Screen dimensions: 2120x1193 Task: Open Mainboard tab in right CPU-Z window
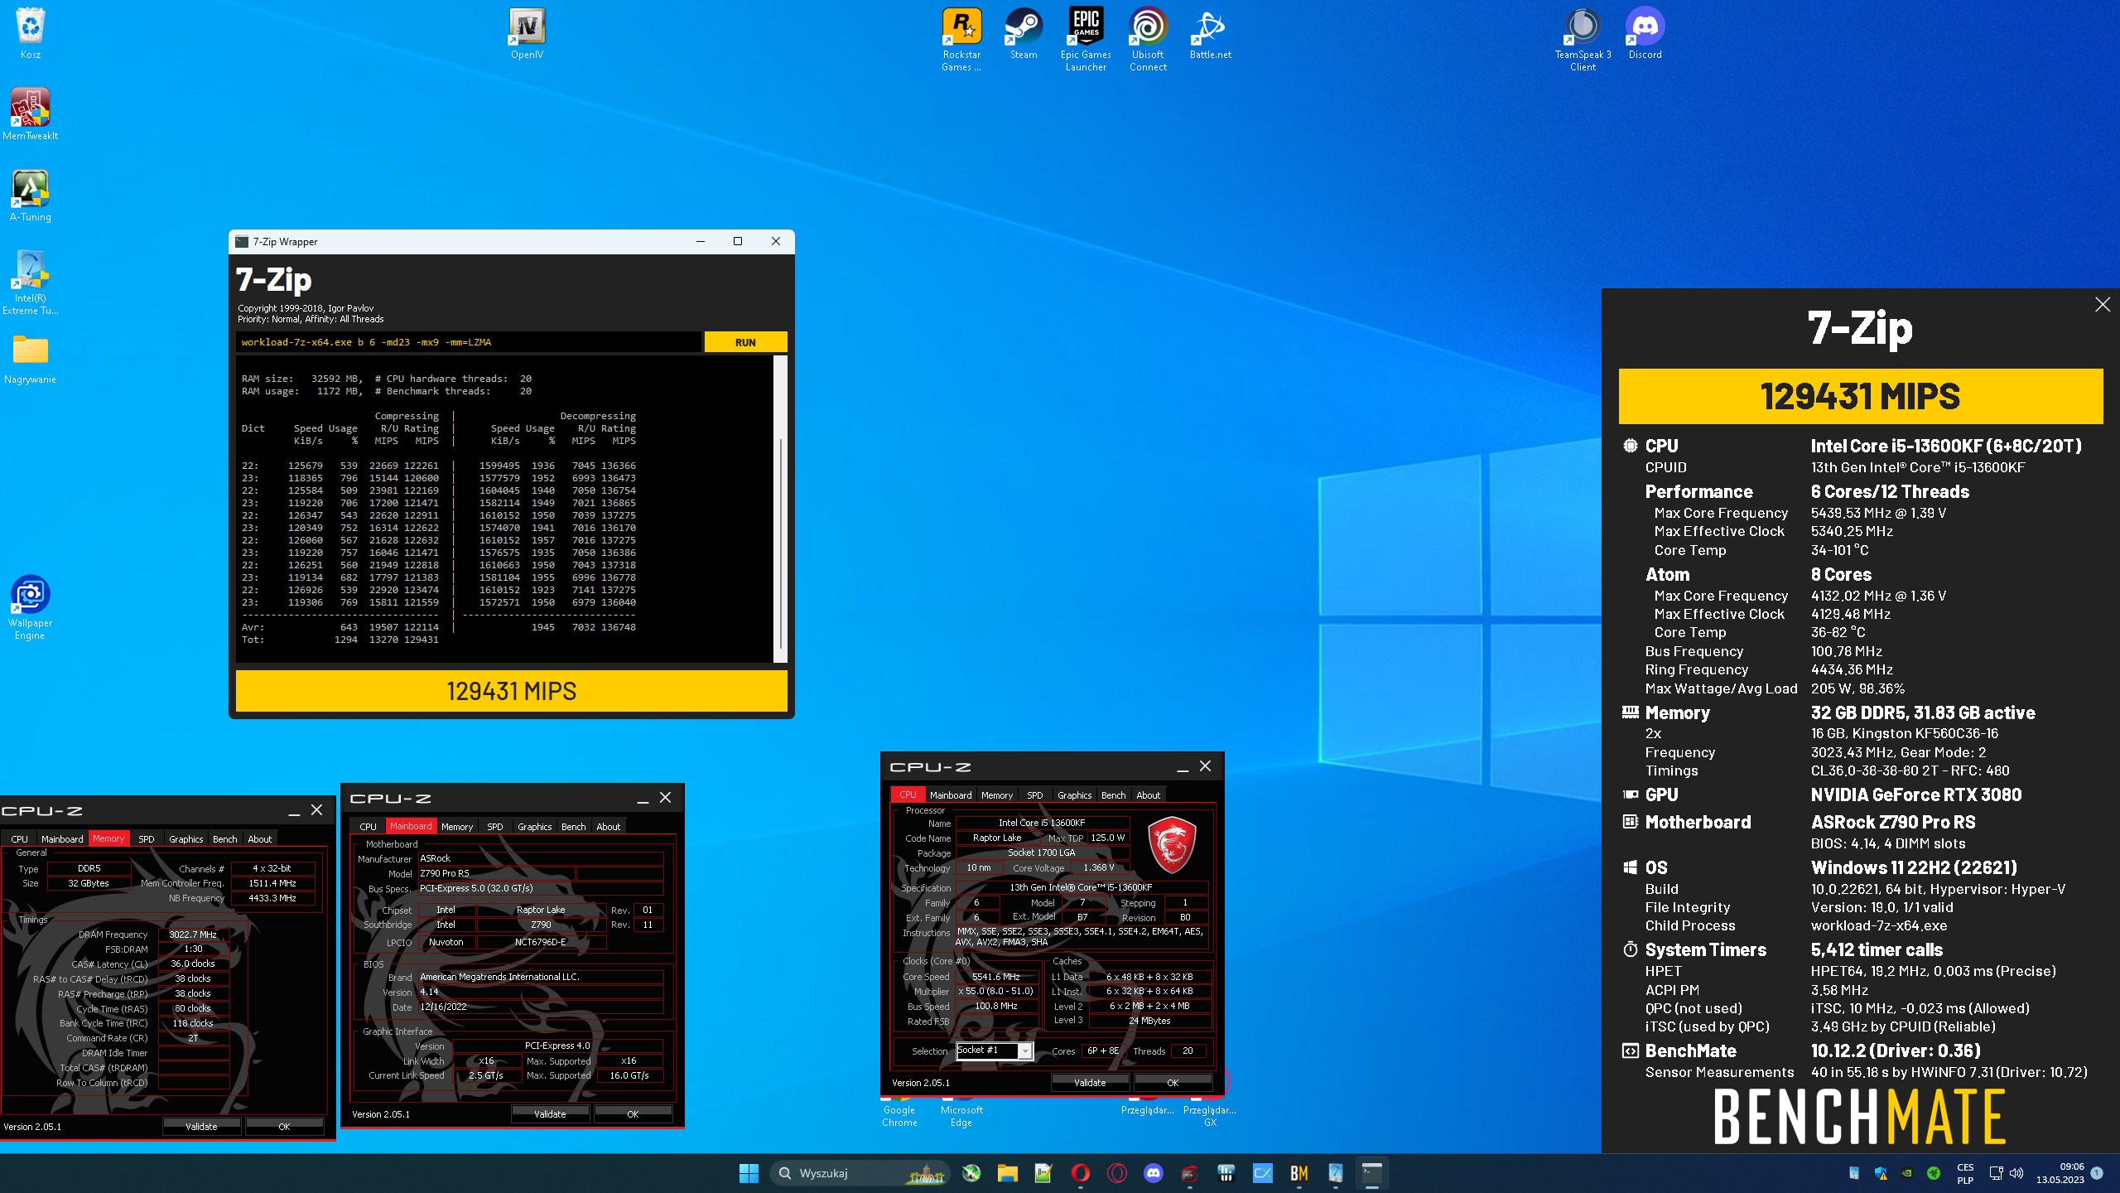(x=951, y=795)
